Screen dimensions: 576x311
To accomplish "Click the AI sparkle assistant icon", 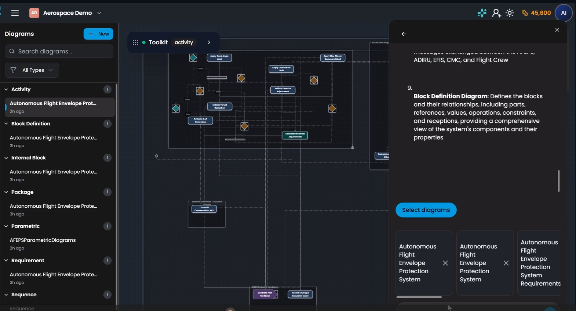I will (x=482, y=13).
